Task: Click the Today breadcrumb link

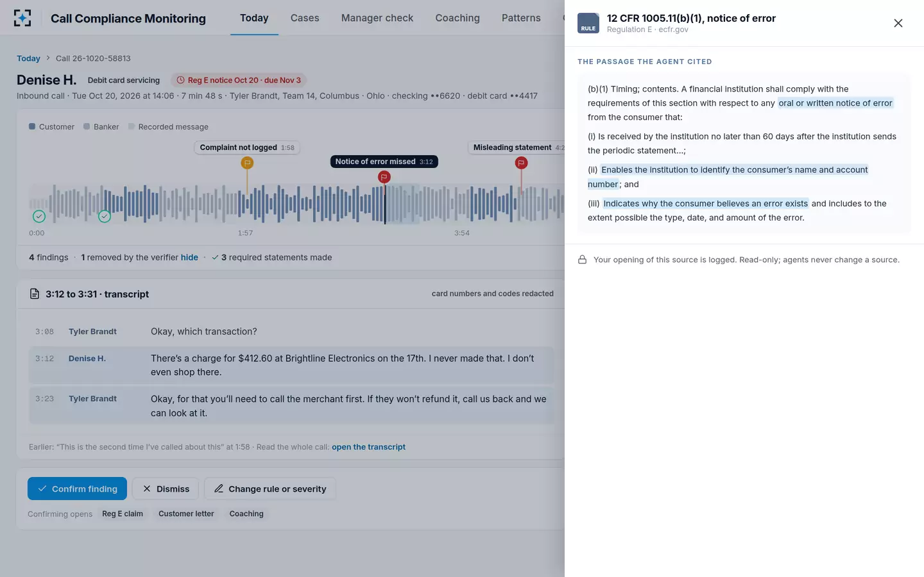Action: (28, 58)
